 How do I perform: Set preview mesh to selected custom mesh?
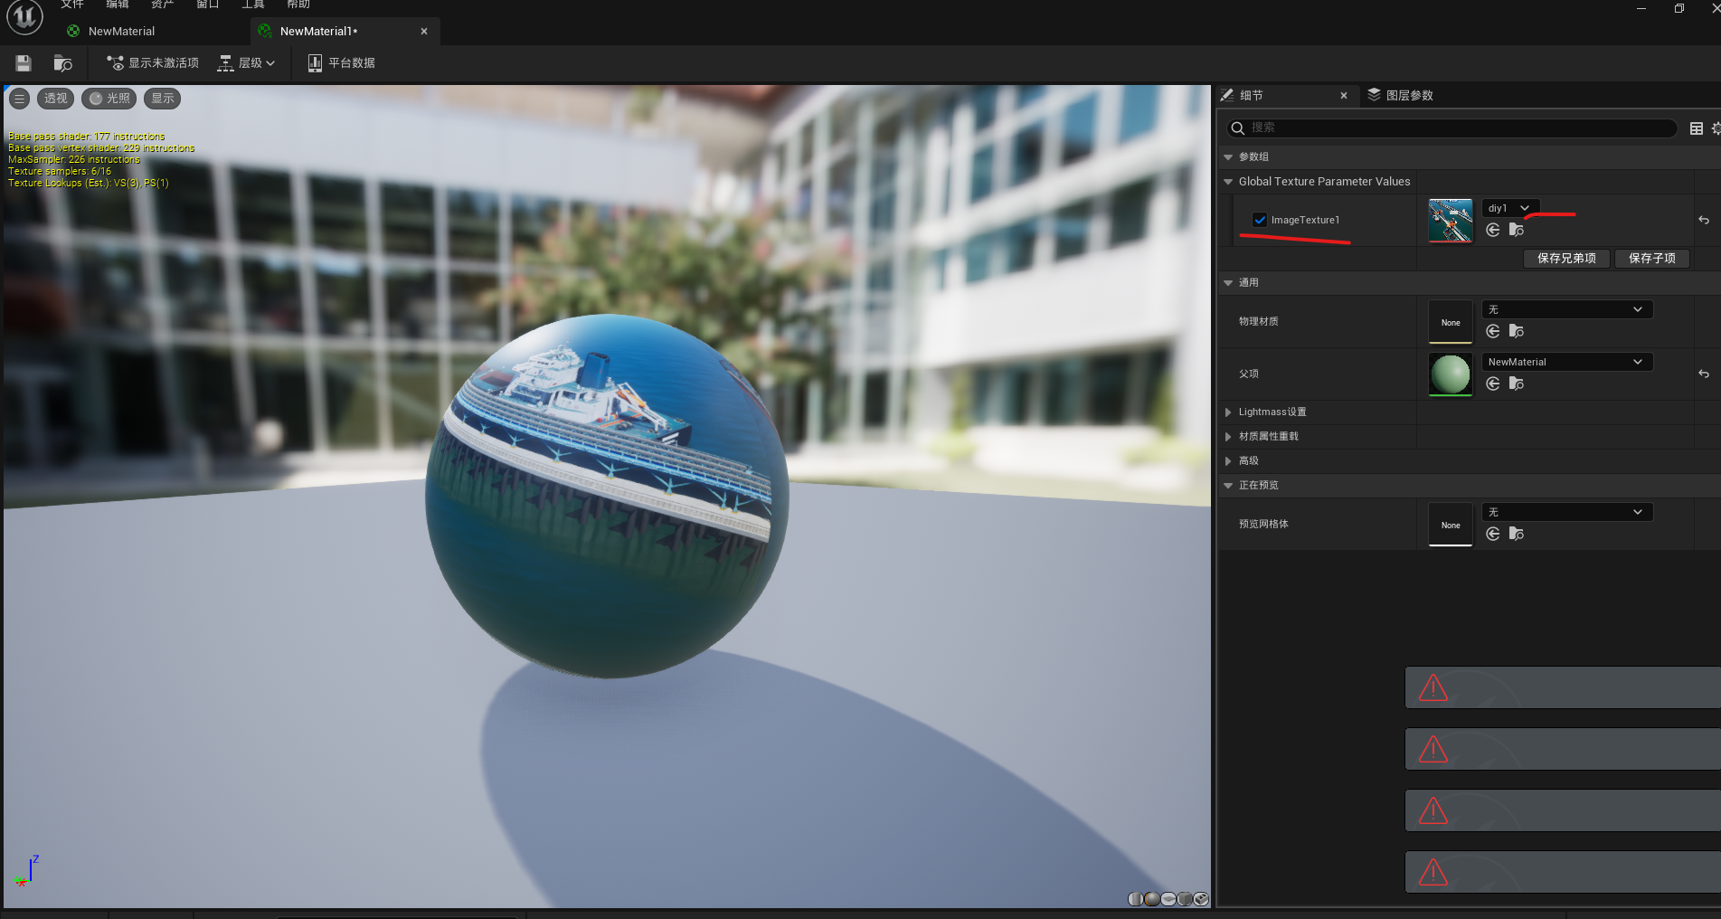1201,899
